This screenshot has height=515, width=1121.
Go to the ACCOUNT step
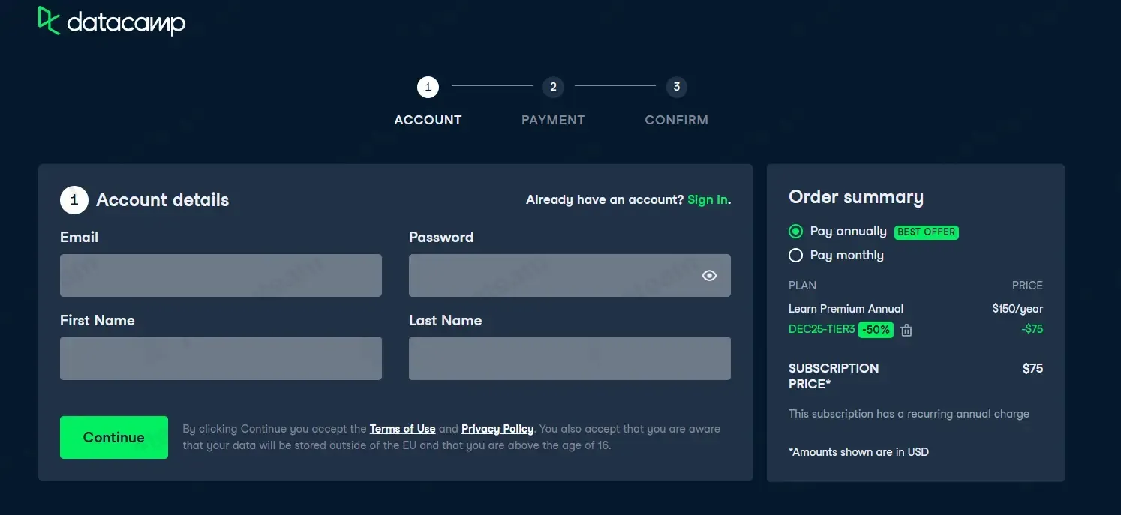point(428,120)
